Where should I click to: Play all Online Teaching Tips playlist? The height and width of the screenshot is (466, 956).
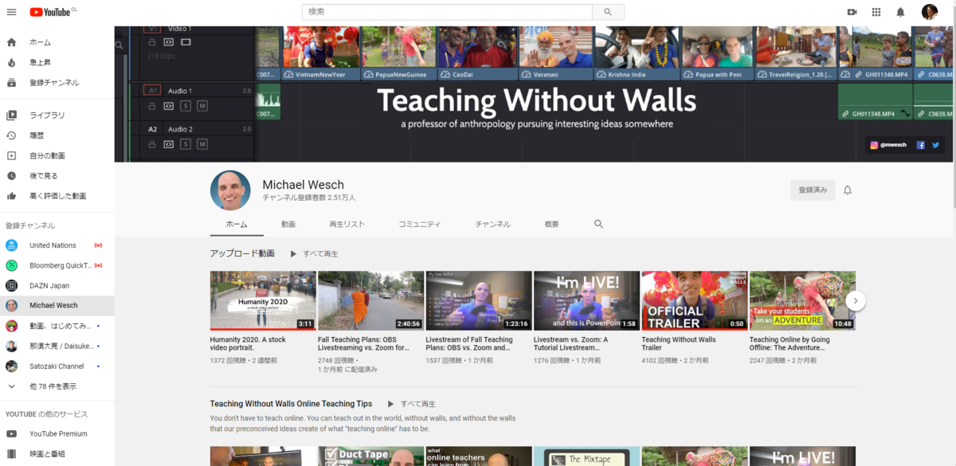[x=412, y=404]
